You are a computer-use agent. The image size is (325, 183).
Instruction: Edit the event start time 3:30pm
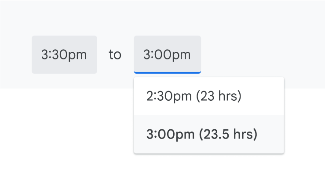(64, 55)
